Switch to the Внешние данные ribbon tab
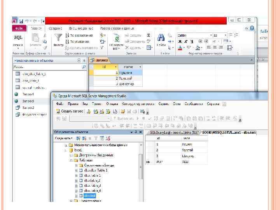Viewport: 280px width, 210px height. 81,28
